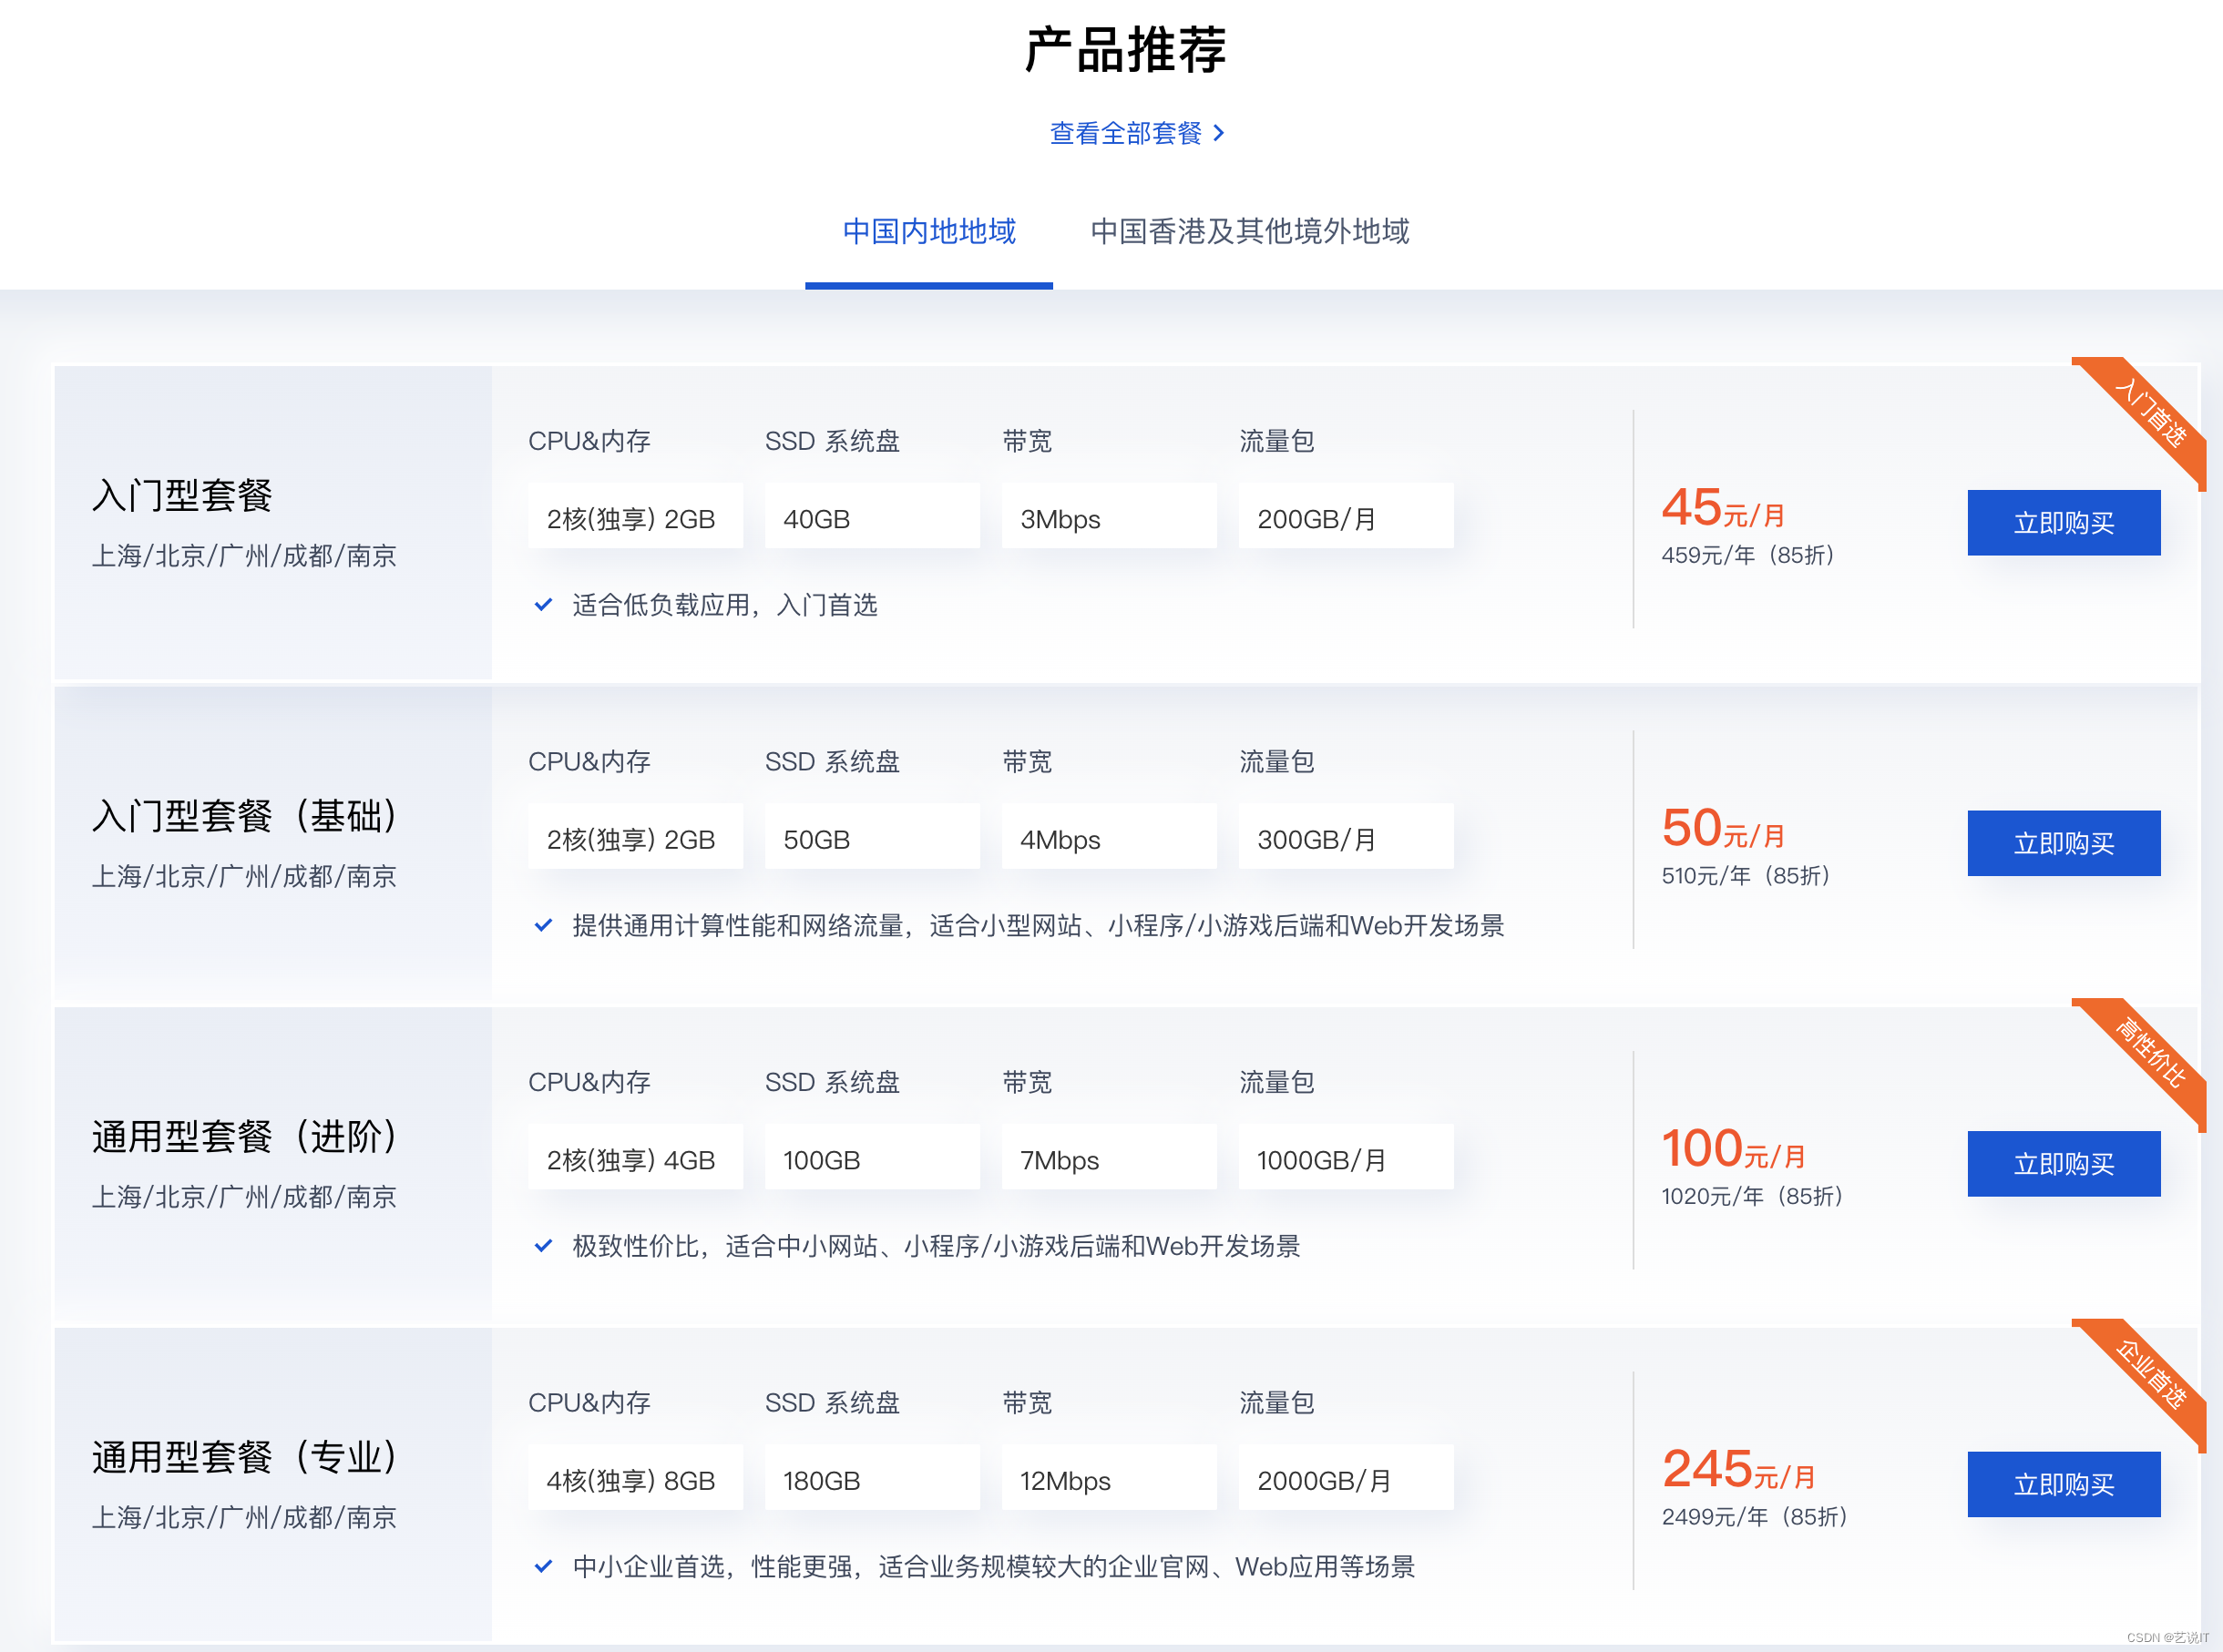The height and width of the screenshot is (1652, 2223).
Task: Click checkmark icon beside 中小企业首选 description
Action: point(543,1566)
